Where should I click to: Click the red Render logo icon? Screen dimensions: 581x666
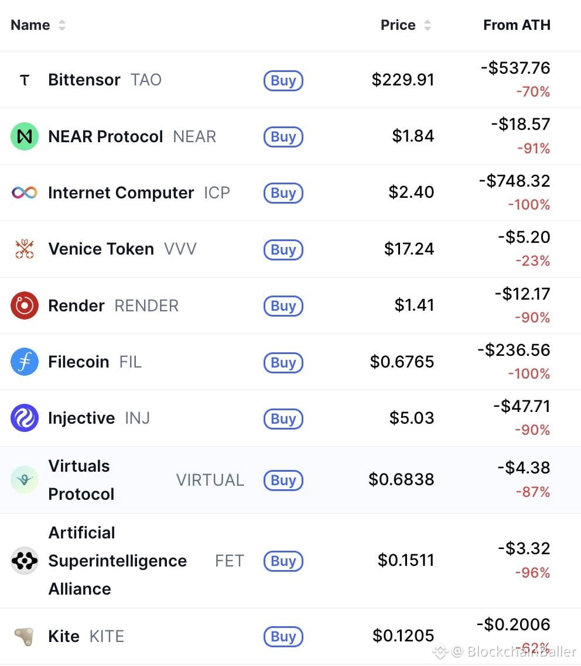tap(25, 305)
